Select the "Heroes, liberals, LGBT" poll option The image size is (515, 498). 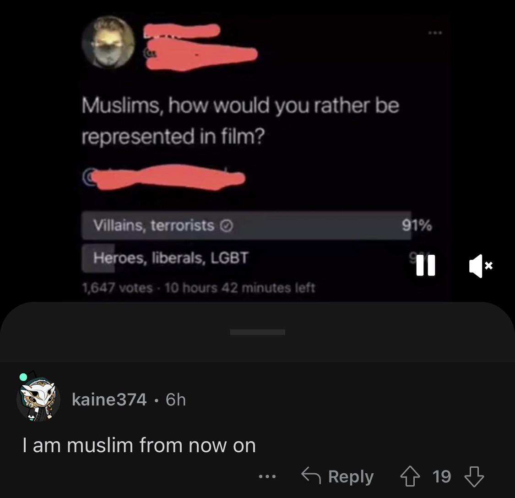coord(246,258)
